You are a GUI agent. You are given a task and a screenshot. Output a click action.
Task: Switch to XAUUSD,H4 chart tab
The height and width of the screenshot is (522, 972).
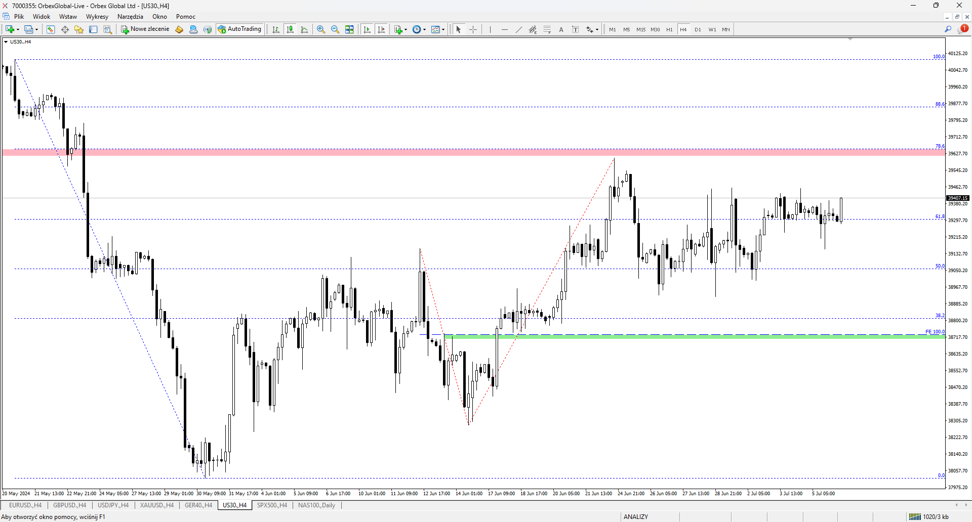pyautogui.click(x=157, y=505)
